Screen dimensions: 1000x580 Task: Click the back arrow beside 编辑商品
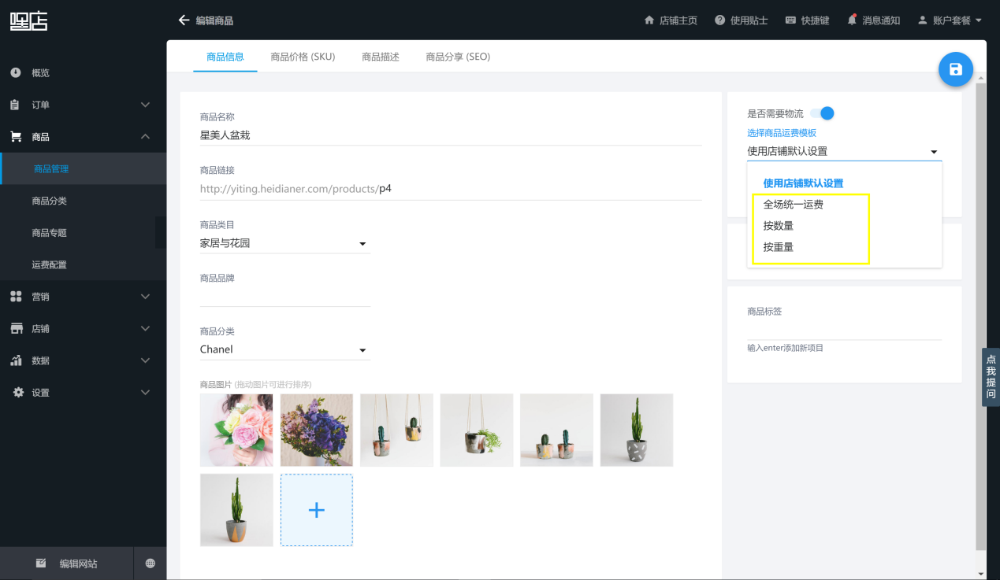click(184, 20)
